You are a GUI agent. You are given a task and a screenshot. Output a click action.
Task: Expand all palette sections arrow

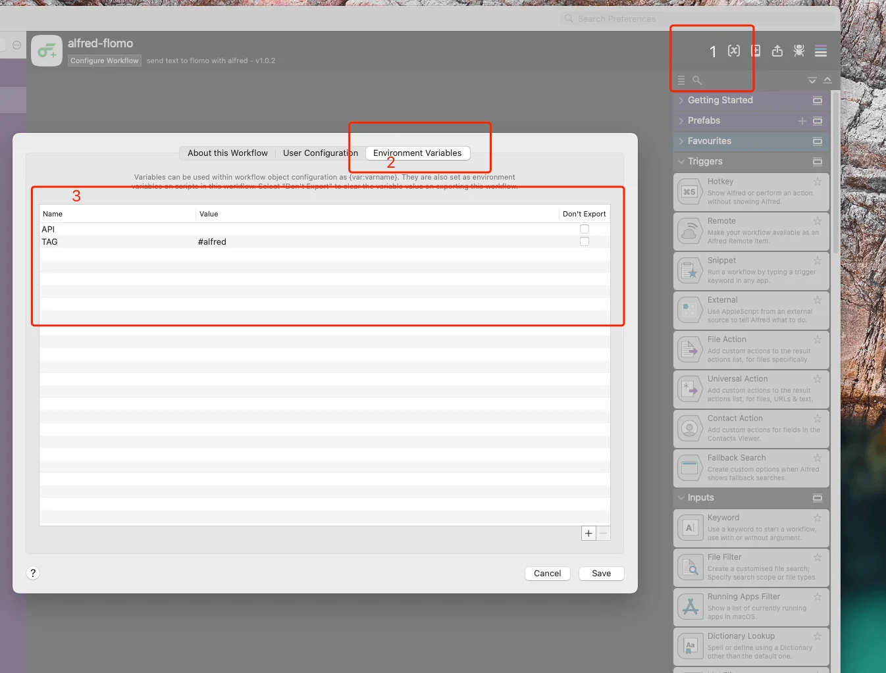[x=812, y=80]
